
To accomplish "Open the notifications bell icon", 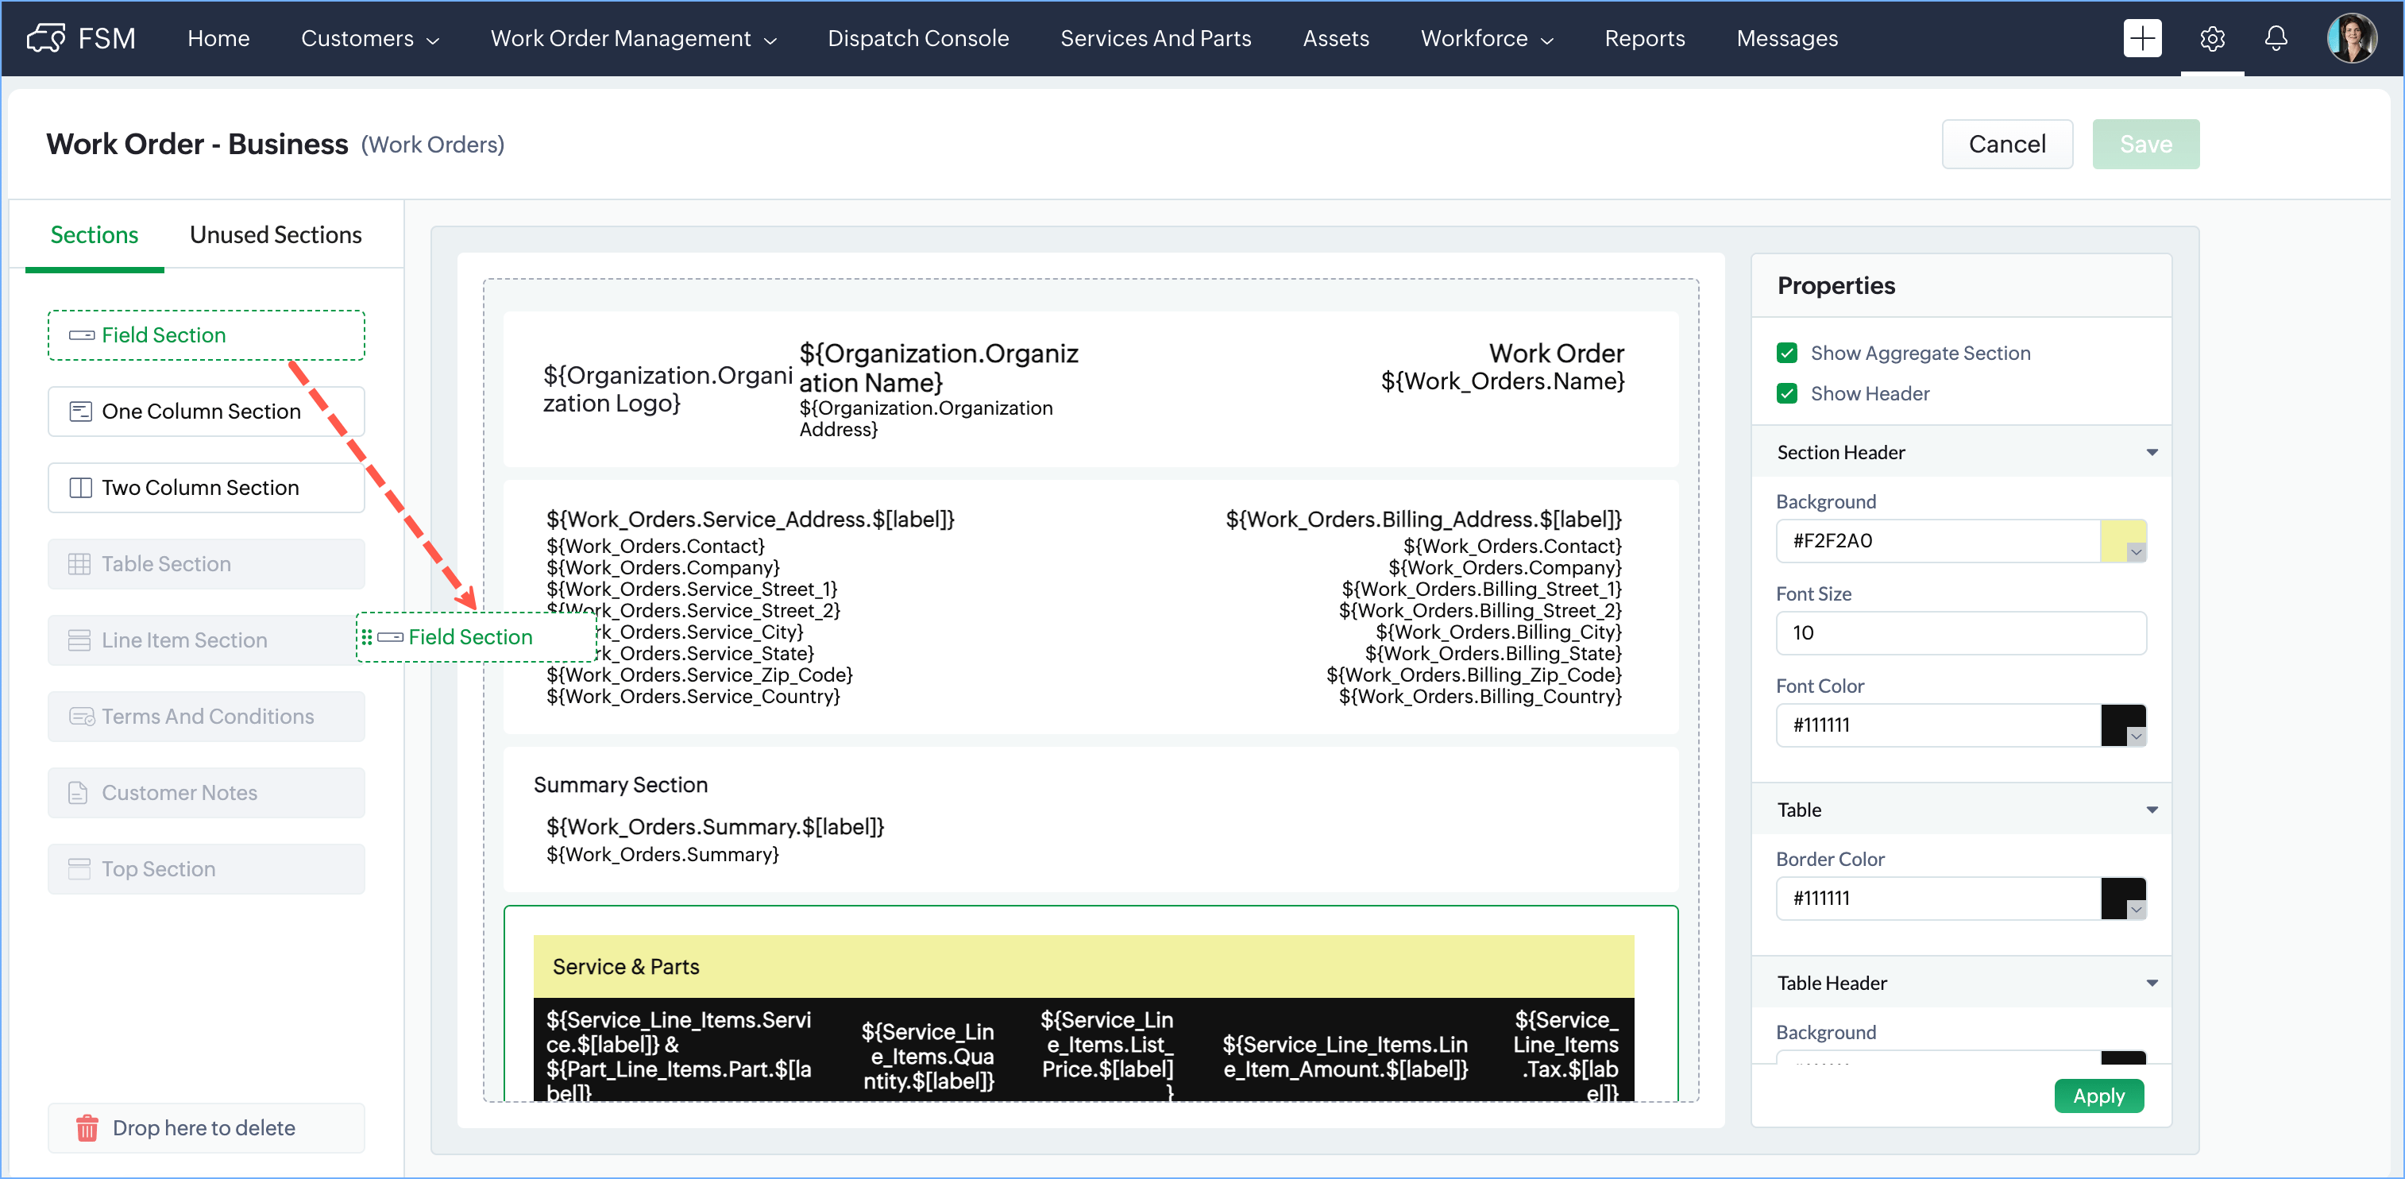I will coord(2276,38).
